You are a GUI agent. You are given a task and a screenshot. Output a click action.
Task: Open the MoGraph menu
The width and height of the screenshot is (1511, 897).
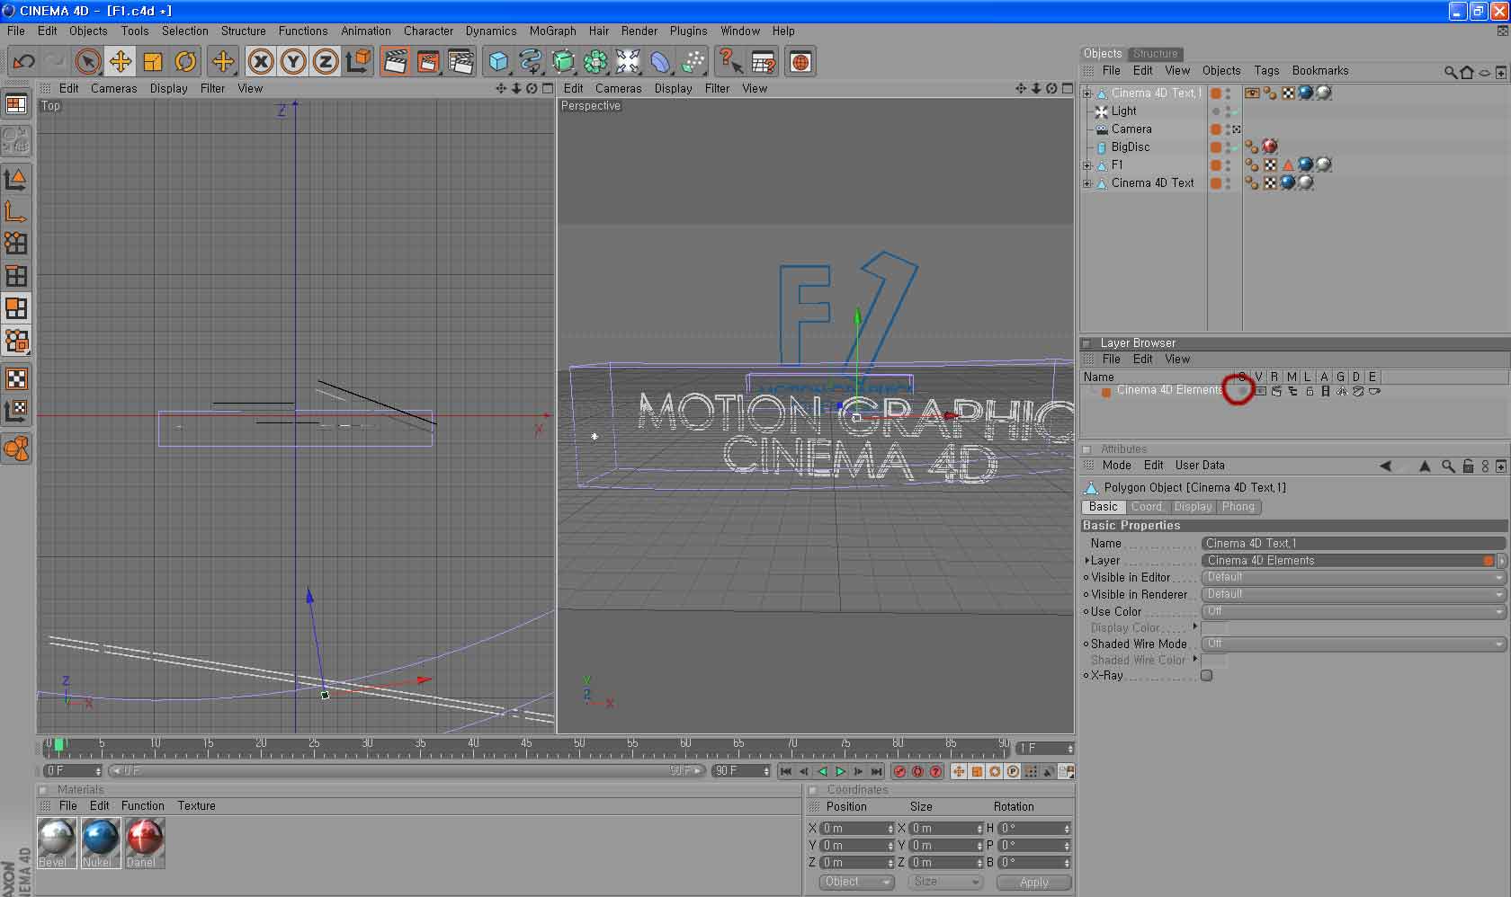pyautogui.click(x=552, y=31)
